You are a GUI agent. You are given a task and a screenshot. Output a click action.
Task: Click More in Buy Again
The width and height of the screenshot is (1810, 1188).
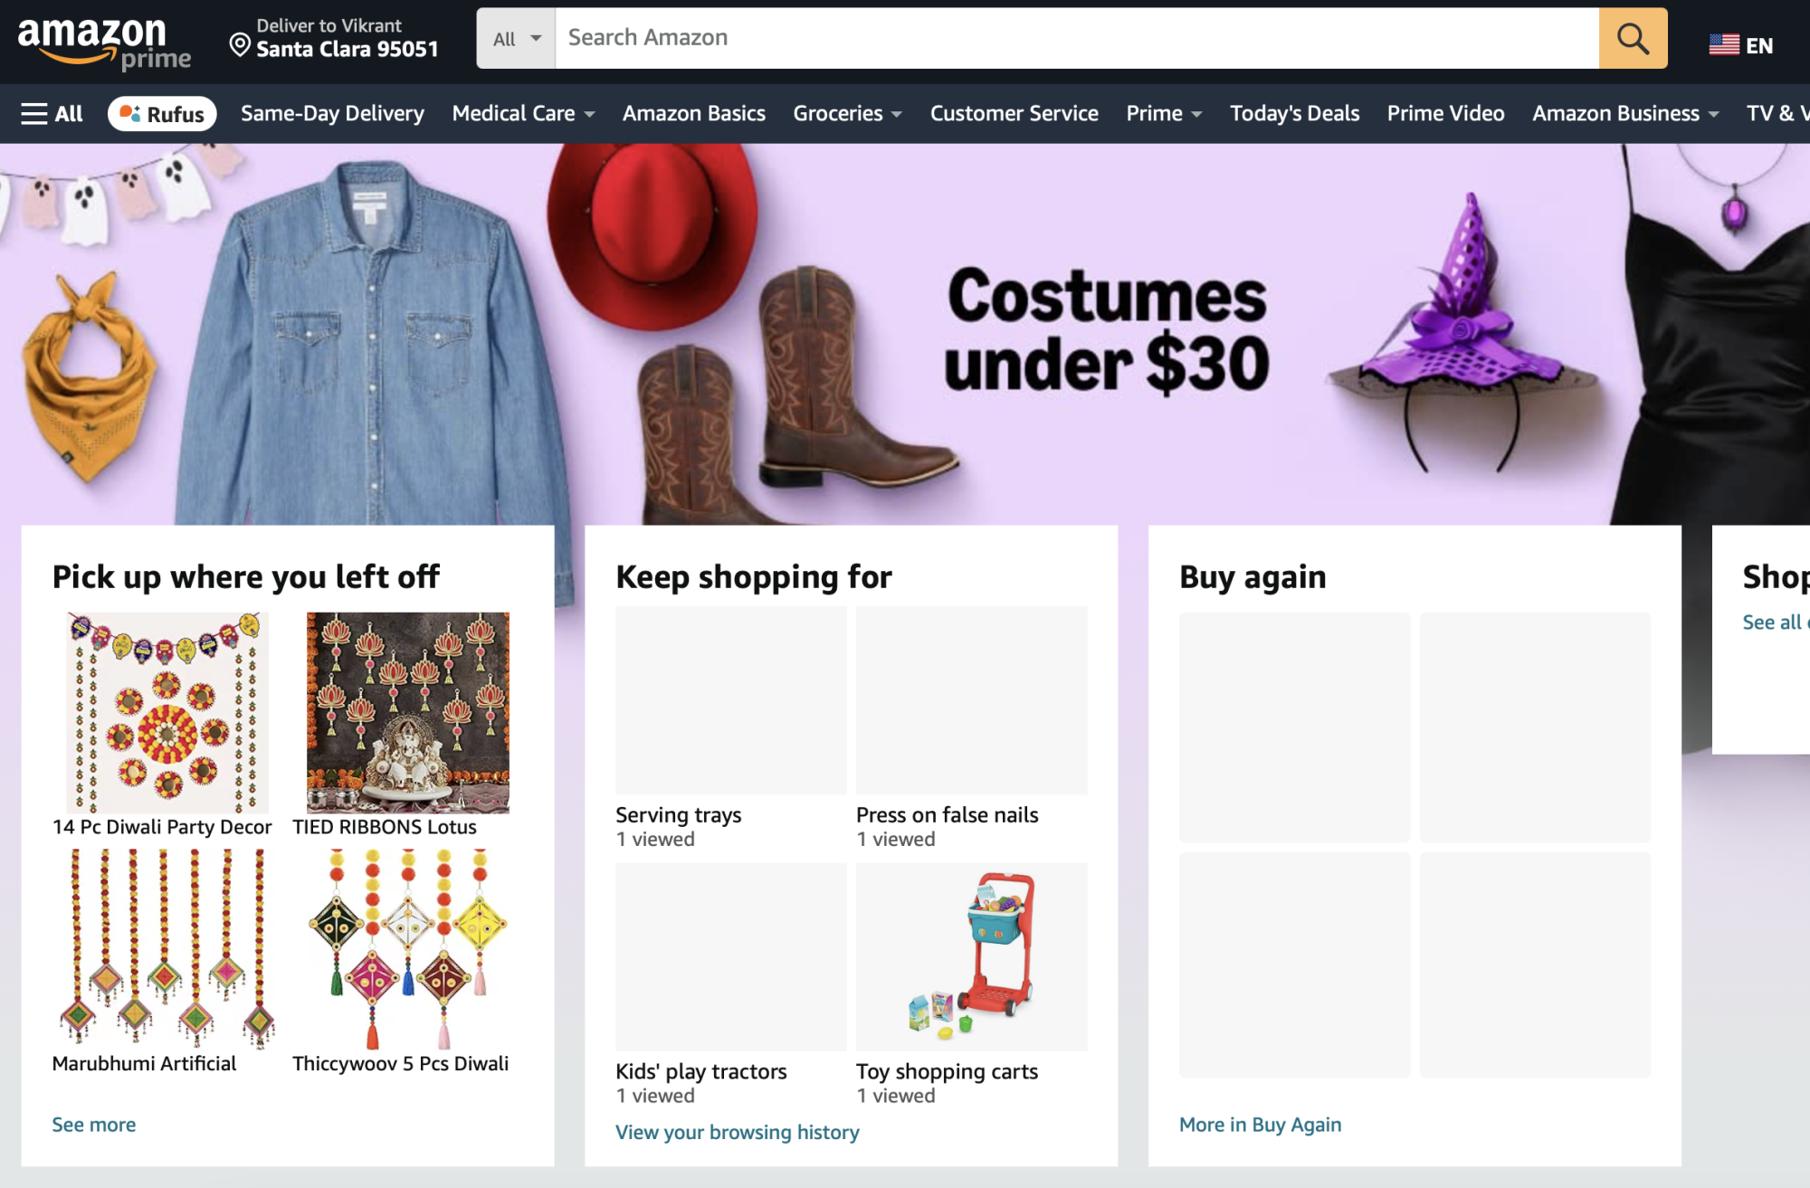coord(1259,1124)
